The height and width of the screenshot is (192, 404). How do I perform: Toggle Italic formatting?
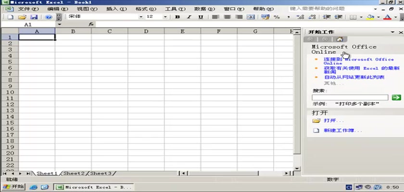[x=189, y=17]
